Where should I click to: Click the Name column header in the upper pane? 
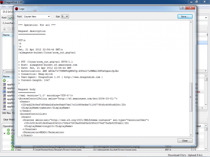[x=8, y=35]
